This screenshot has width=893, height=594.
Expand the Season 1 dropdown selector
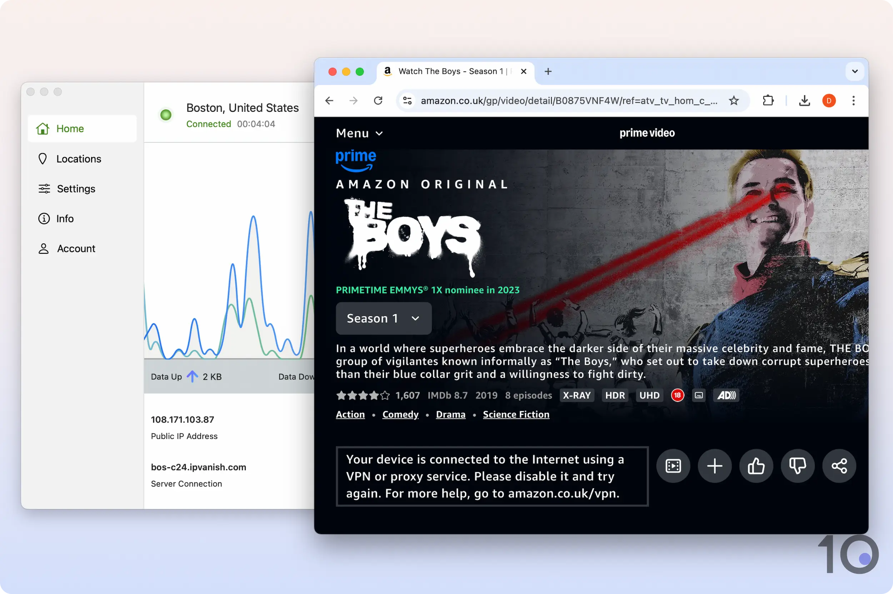tap(384, 318)
